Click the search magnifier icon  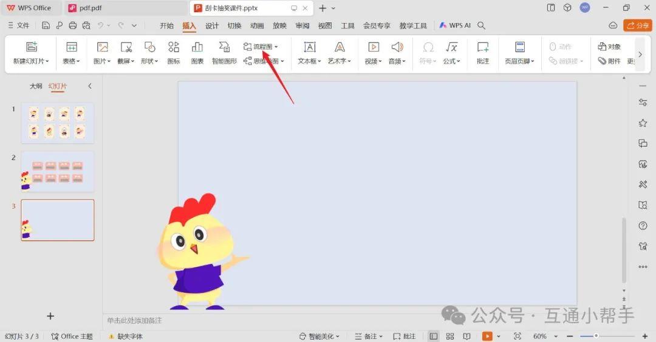[x=482, y=25]
